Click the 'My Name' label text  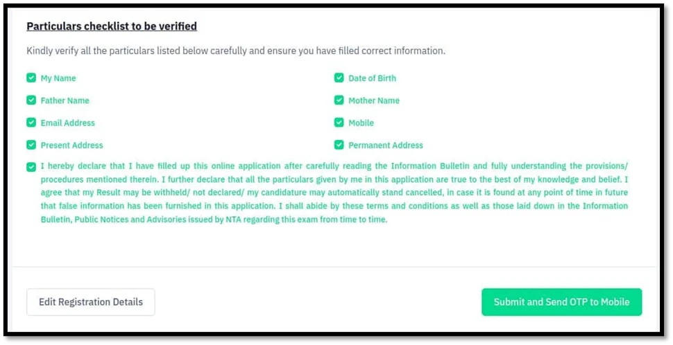pos(58,78)
